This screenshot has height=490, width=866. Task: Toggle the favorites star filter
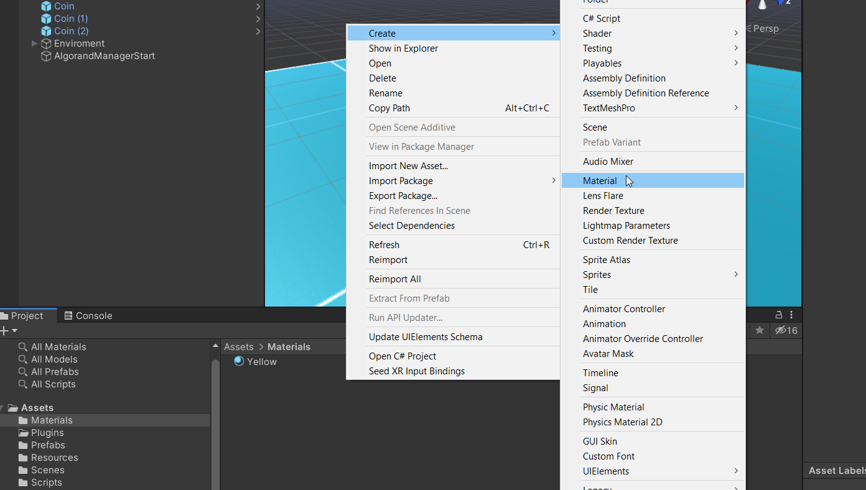759,330
